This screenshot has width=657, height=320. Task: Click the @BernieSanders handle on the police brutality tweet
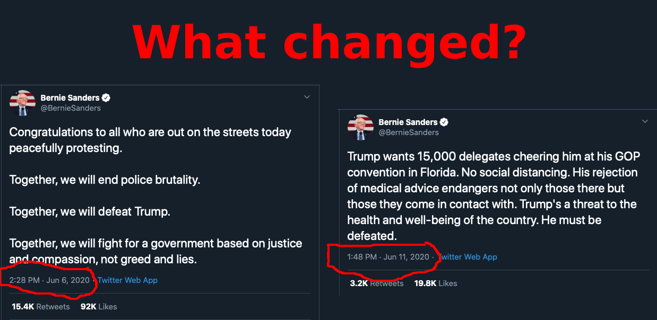click(71, 108)
